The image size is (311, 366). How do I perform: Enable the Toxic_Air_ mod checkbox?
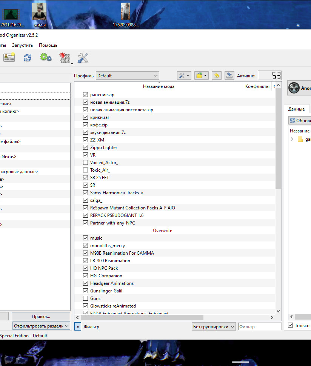(x=85, y=170)
